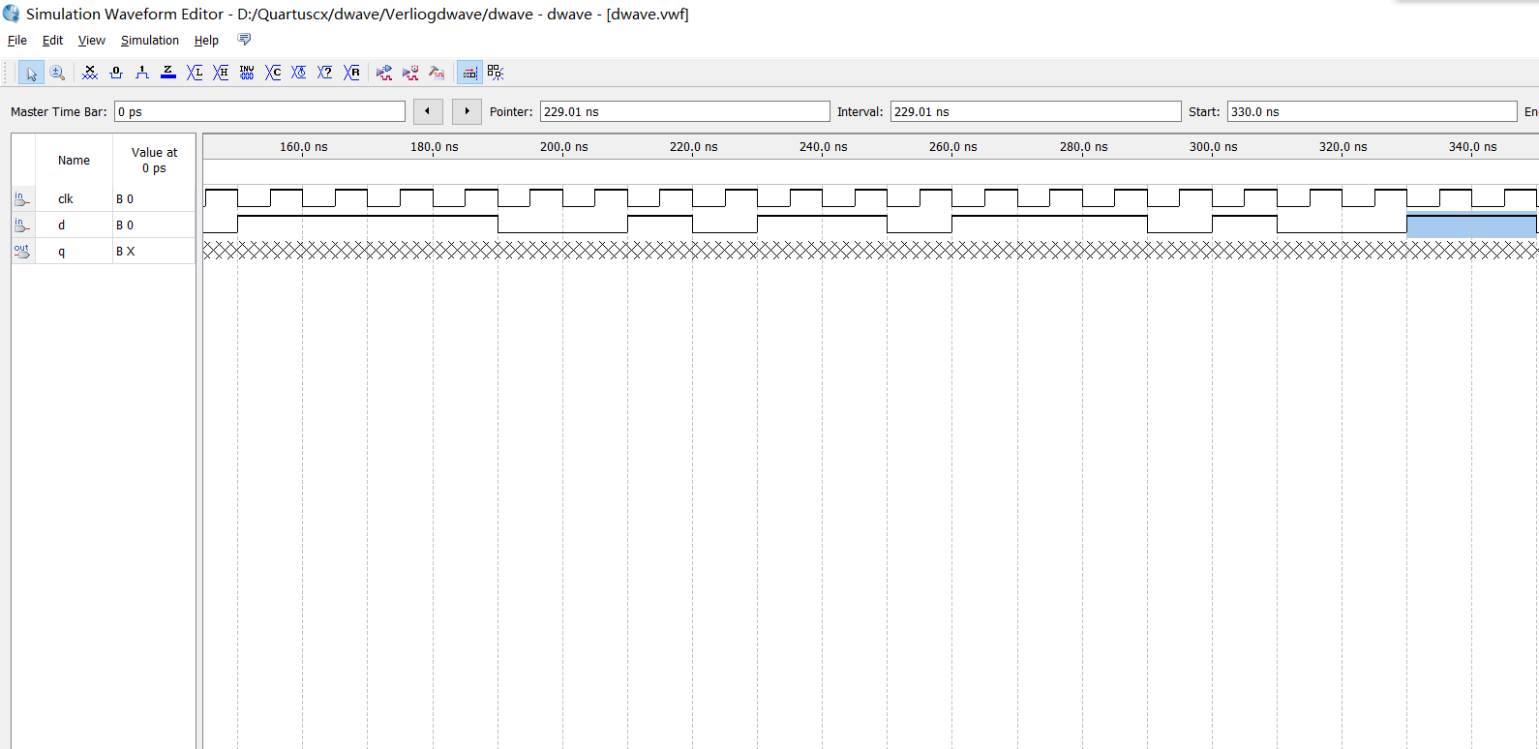
Task: Generate ModelSim testbench and script
Action: pos(437,73)
